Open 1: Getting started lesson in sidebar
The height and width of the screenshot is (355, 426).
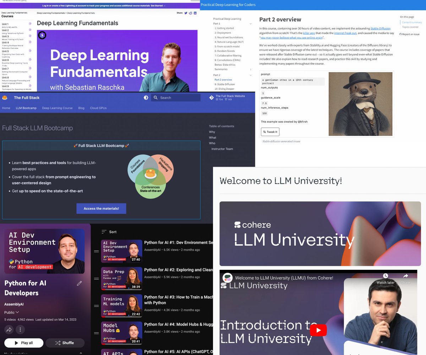pos(224,28)
